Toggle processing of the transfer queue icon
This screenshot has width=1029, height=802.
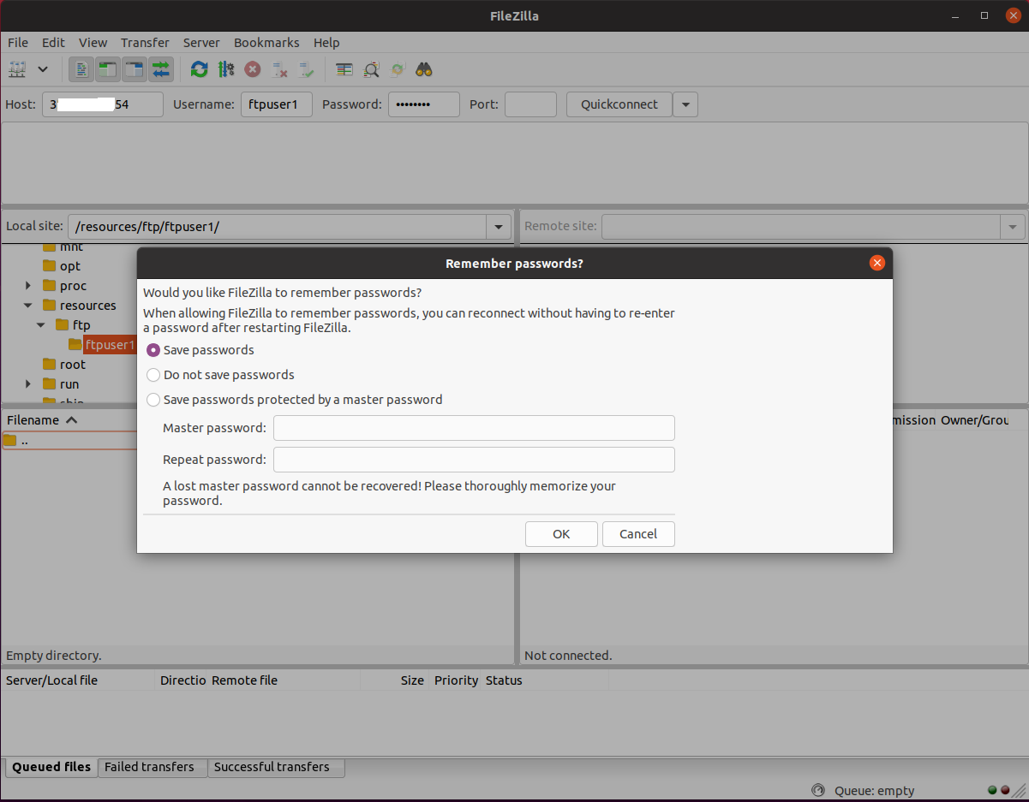tap(226, 69)
